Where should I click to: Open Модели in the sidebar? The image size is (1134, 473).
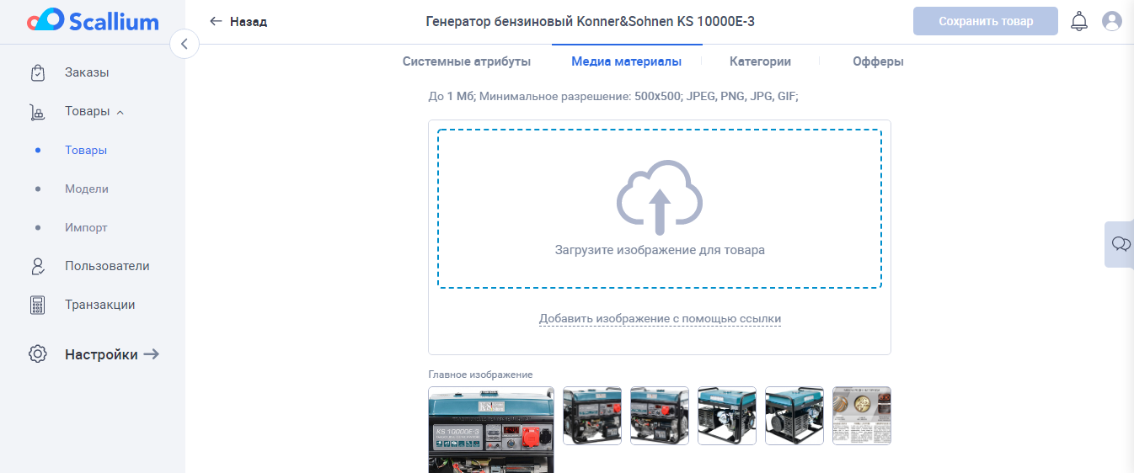pos(87,189)
